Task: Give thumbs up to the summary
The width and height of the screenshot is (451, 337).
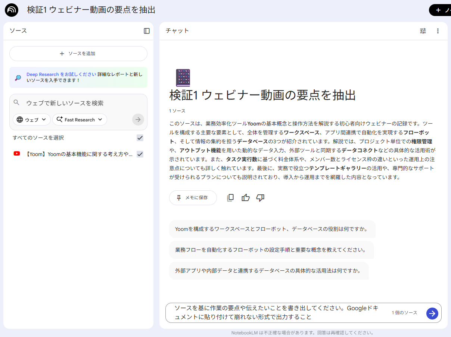Action: pos(245,198)
